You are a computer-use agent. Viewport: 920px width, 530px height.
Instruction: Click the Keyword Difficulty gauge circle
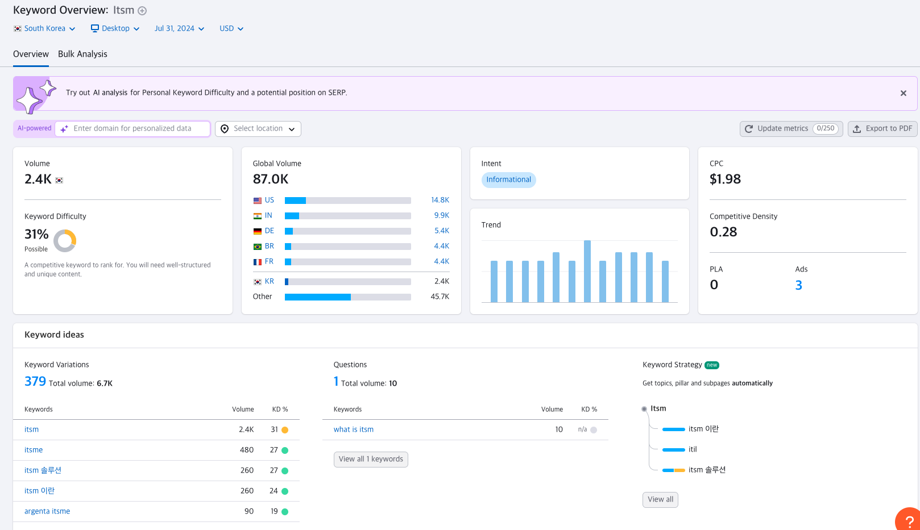(x=65, y=240)
